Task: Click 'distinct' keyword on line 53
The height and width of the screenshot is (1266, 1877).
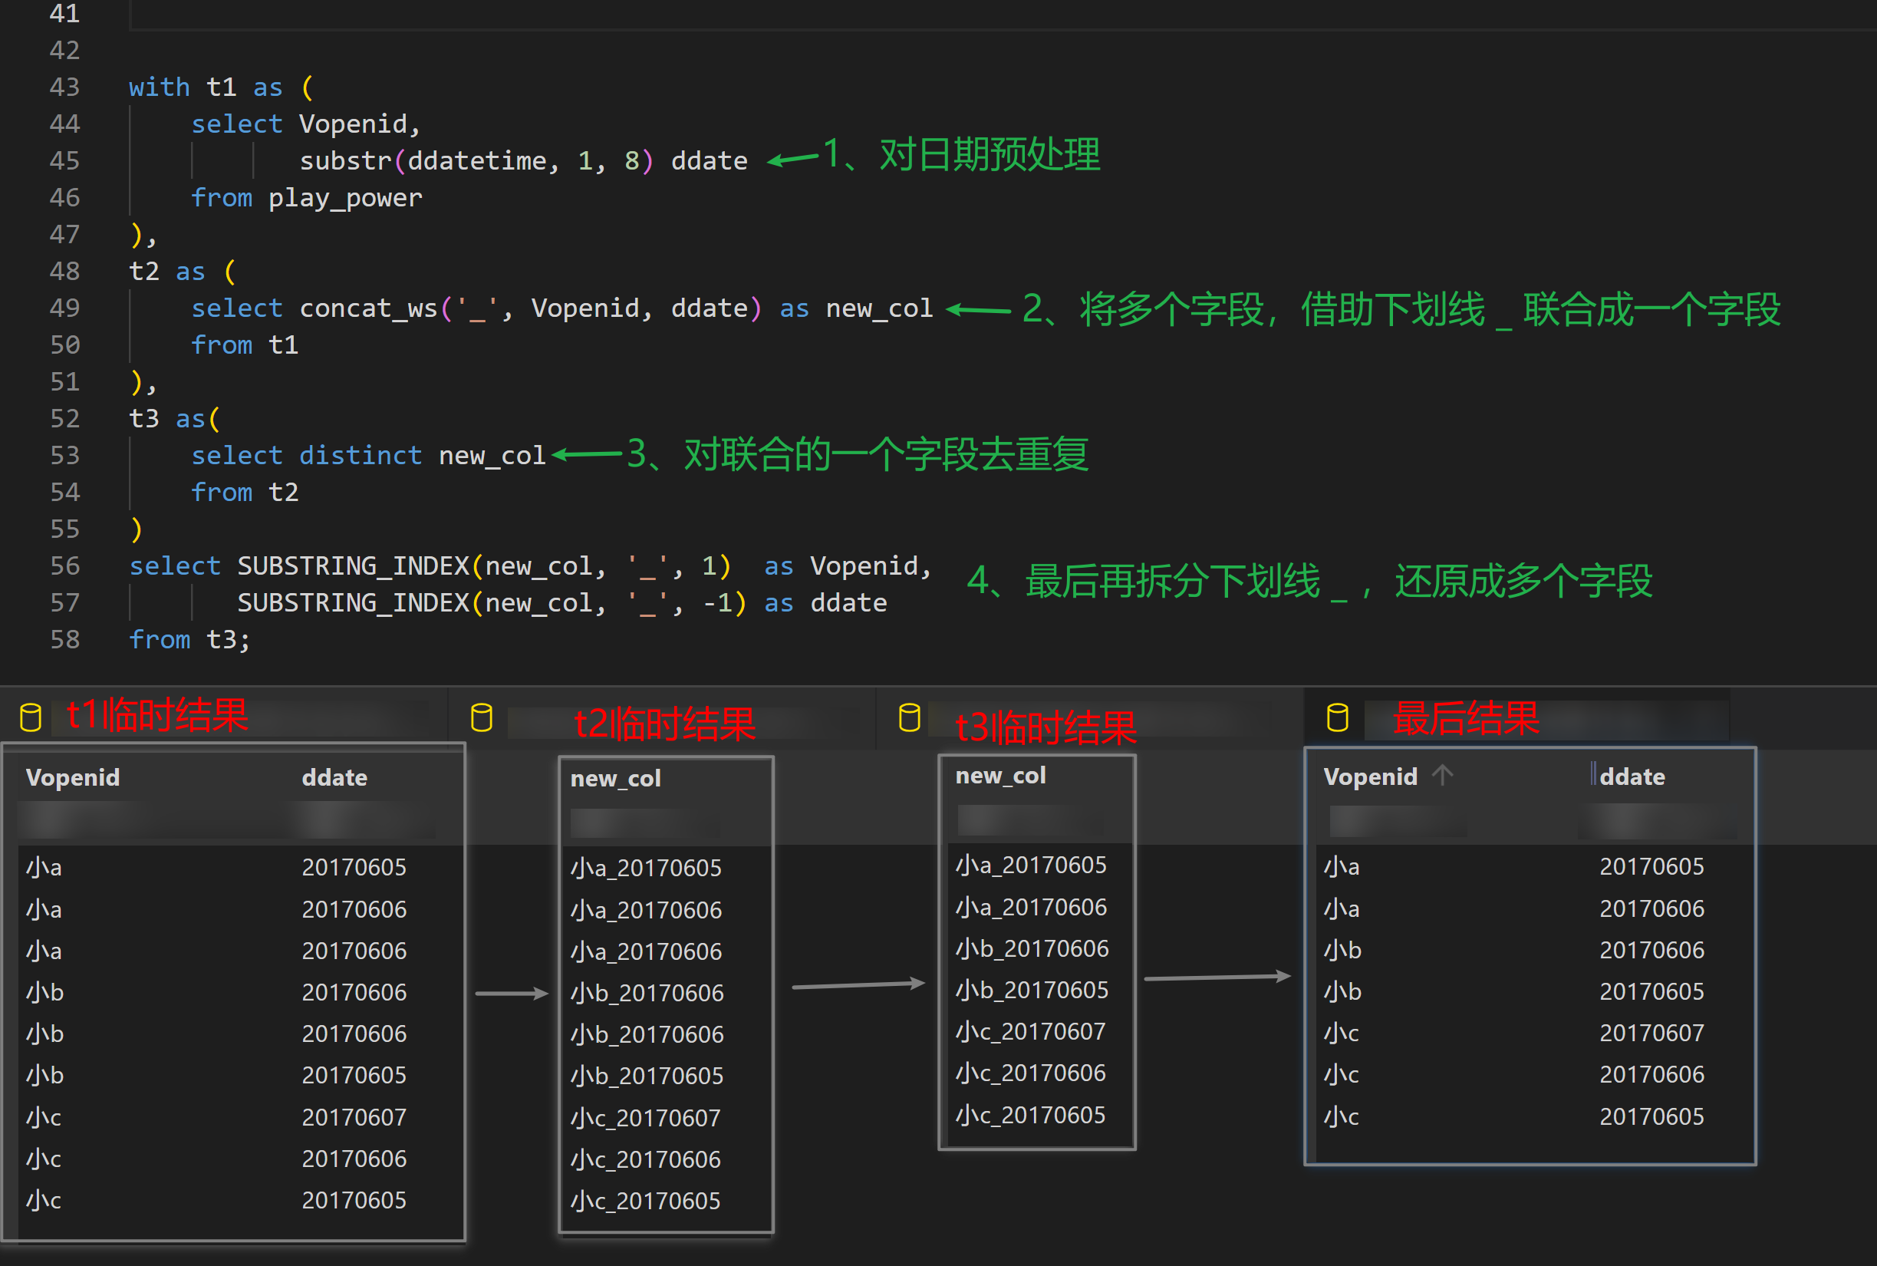Action: (x=361, y=455)
